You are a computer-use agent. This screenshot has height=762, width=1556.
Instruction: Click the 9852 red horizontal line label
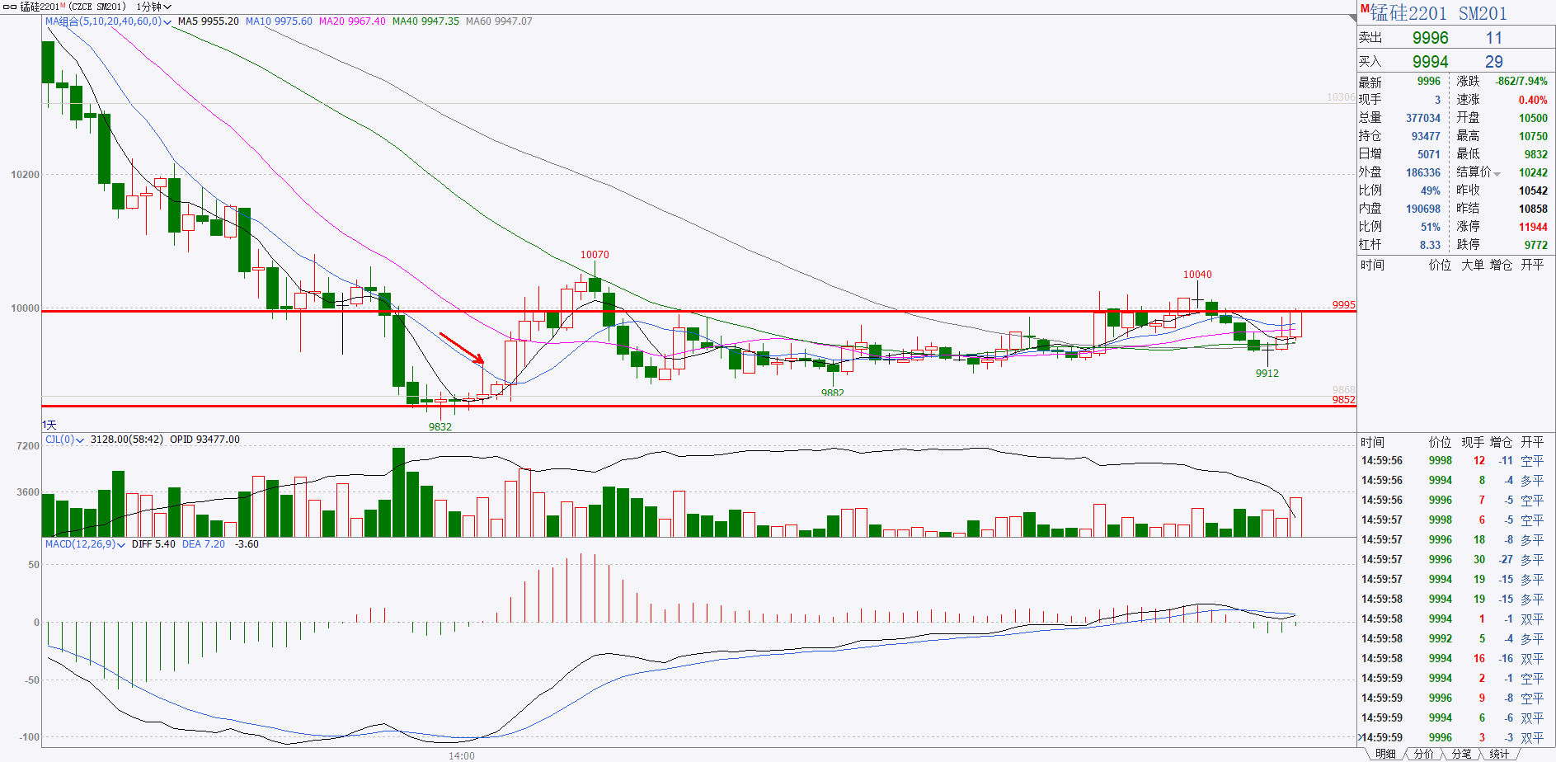(1343, 400)
